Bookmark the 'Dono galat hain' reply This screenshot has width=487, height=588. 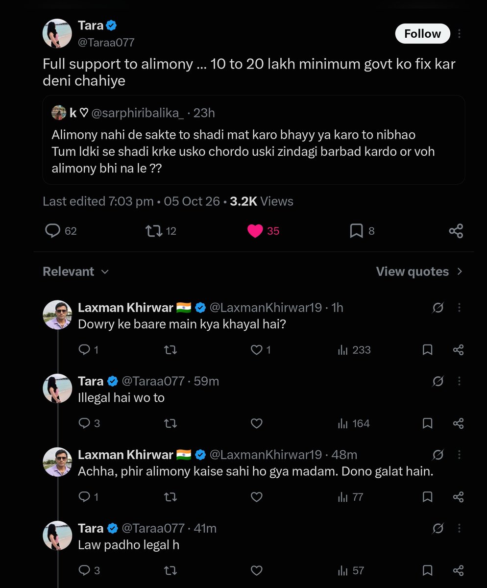coord(428,497)
